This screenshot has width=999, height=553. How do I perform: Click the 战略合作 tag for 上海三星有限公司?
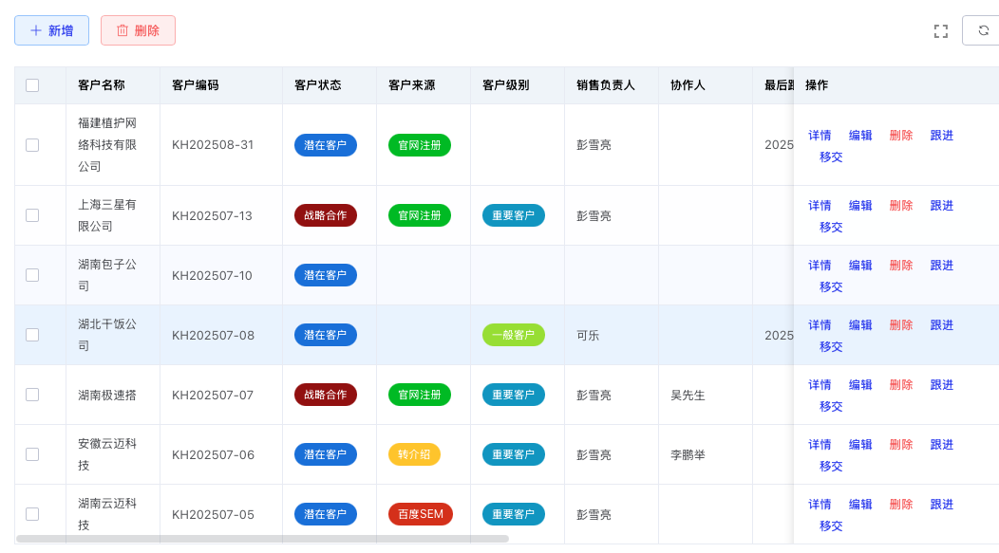(x=325, y=215)
